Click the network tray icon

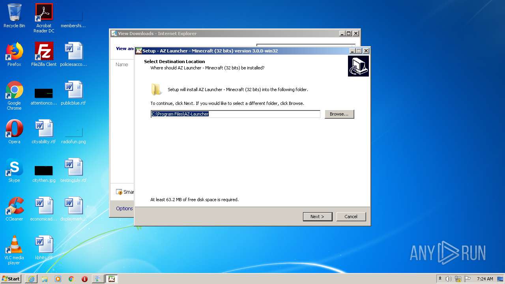(458, 279)
